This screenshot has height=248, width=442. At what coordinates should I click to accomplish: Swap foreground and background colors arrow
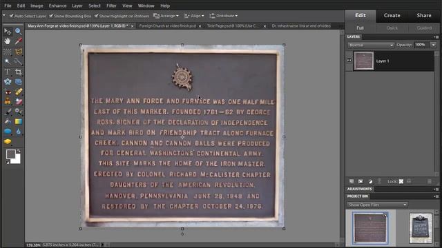[x=19, y=152]
